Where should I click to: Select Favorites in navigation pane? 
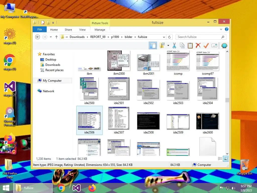[49, 54]
